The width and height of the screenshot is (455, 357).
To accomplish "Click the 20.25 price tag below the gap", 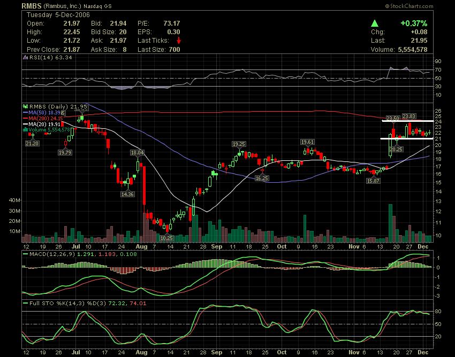I will [396, 150].
